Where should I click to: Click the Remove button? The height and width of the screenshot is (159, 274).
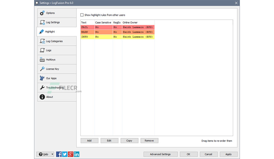coord(149,141)
